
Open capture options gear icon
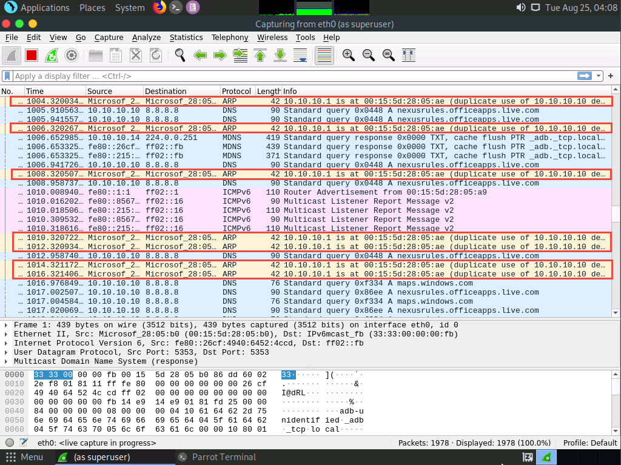click(72, 55)
